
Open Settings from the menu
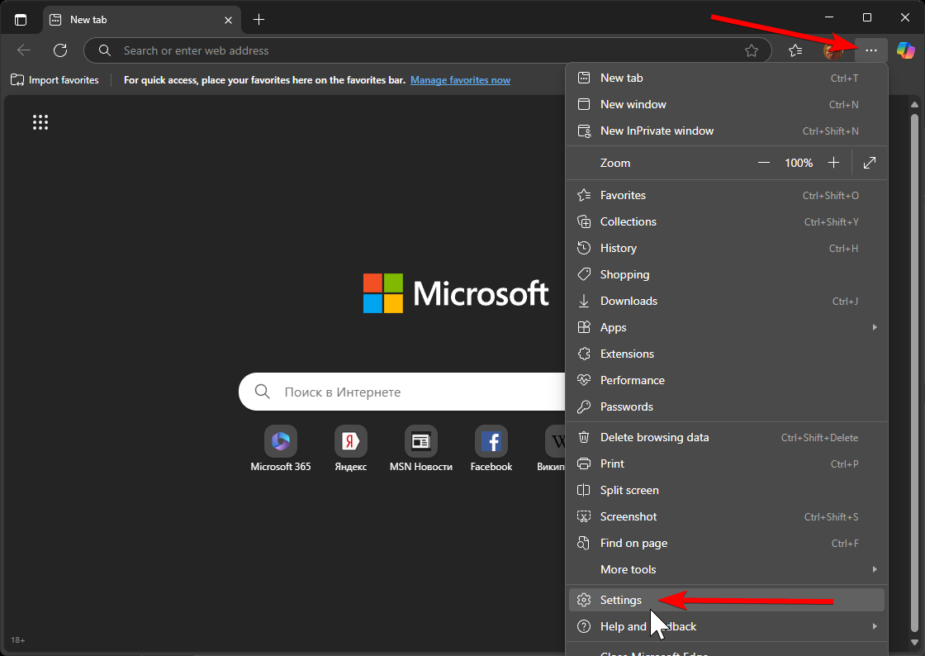727,600
